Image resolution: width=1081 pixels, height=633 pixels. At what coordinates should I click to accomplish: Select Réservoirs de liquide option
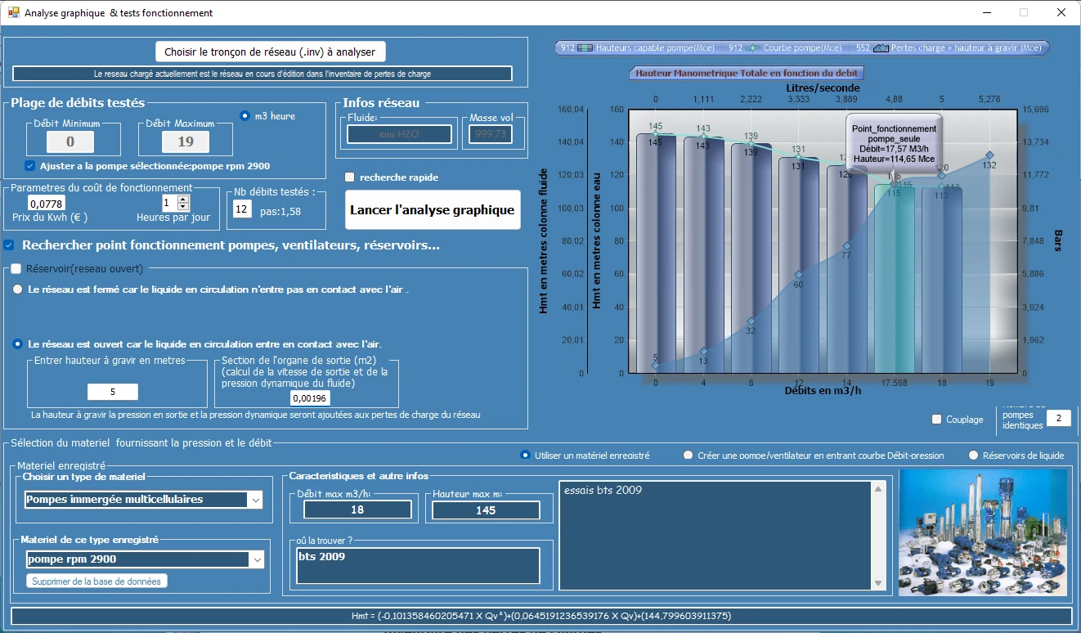974,455
